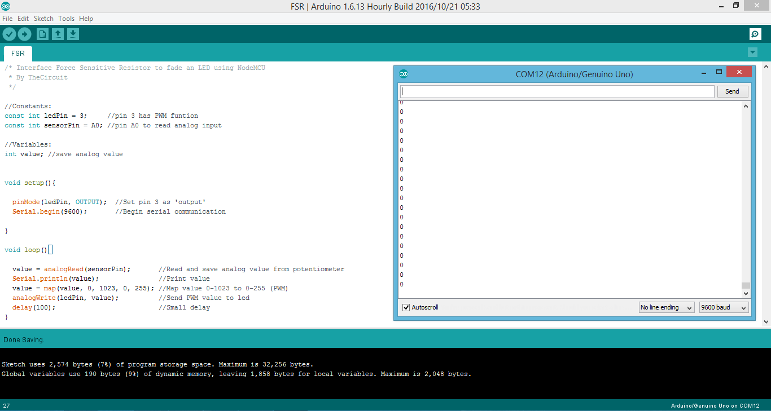The image size is (771, 411).
Task: Click line number '27' in status bar
Action: point(6,405)
